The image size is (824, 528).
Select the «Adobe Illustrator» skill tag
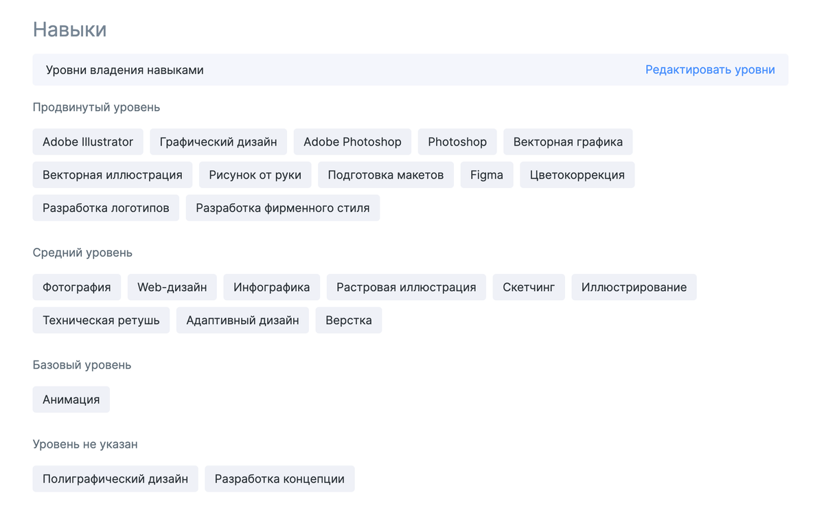(87, 141)
